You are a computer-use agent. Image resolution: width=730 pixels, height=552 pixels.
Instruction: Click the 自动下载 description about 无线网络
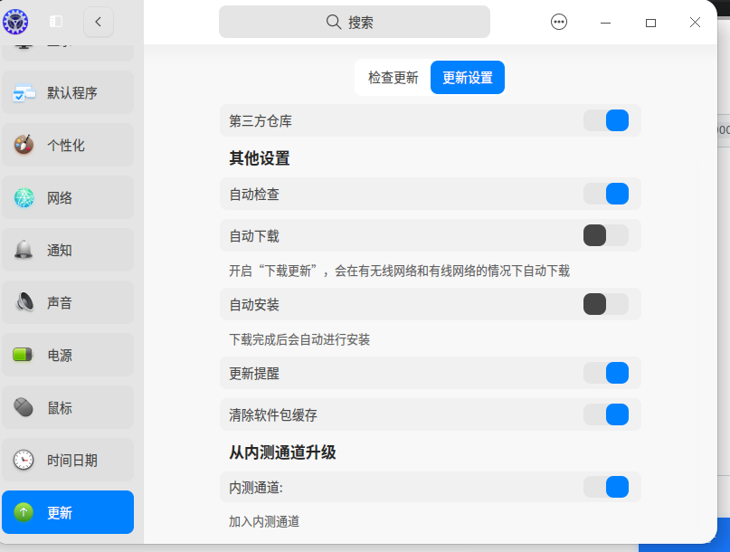tap(400, 271)
